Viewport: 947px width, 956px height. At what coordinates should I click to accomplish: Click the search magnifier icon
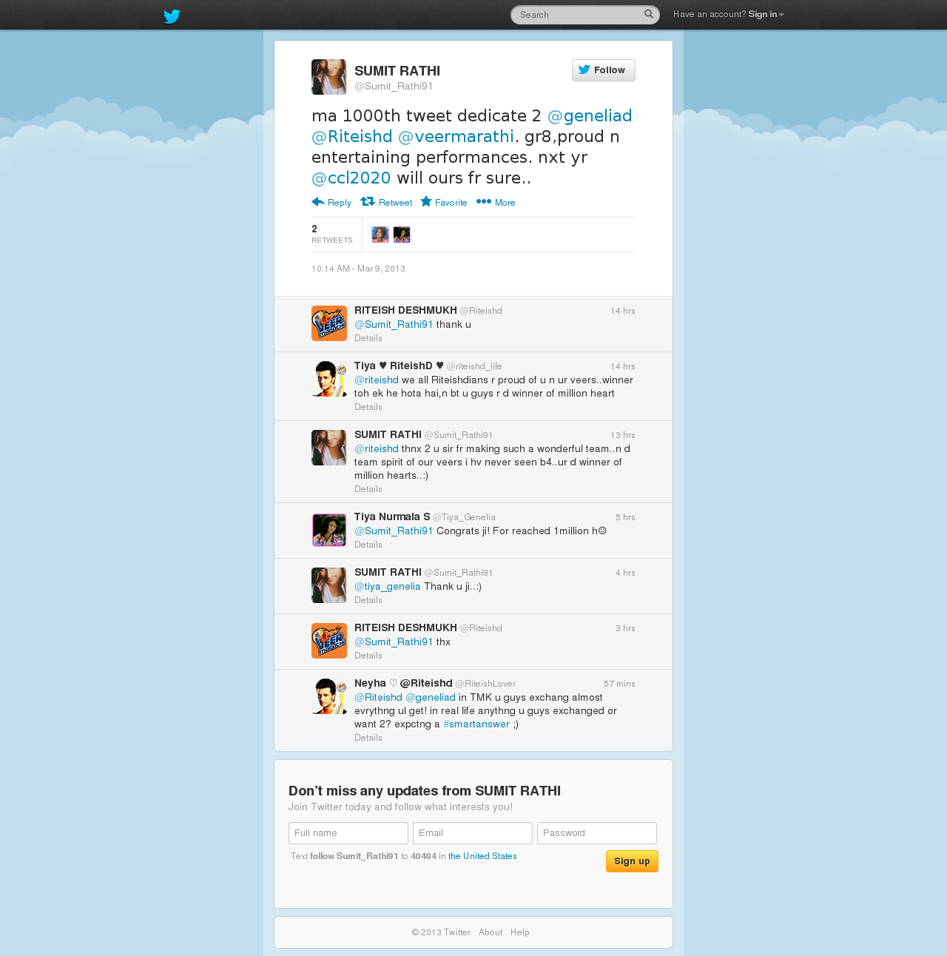click(x=649, y=14)
